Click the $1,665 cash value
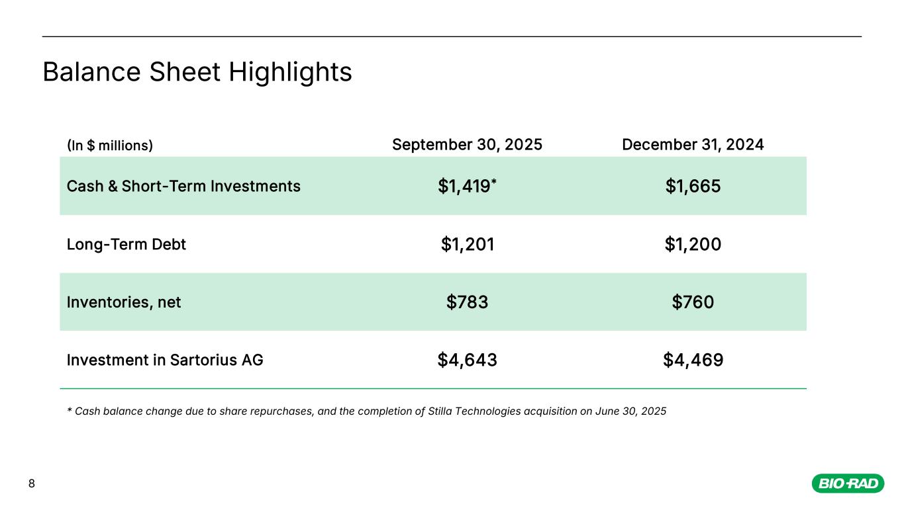This screenshot has width=904, height=508. pos(693,187)
